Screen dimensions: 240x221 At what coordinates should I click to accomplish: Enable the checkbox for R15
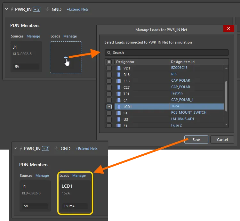click(109, 75)
